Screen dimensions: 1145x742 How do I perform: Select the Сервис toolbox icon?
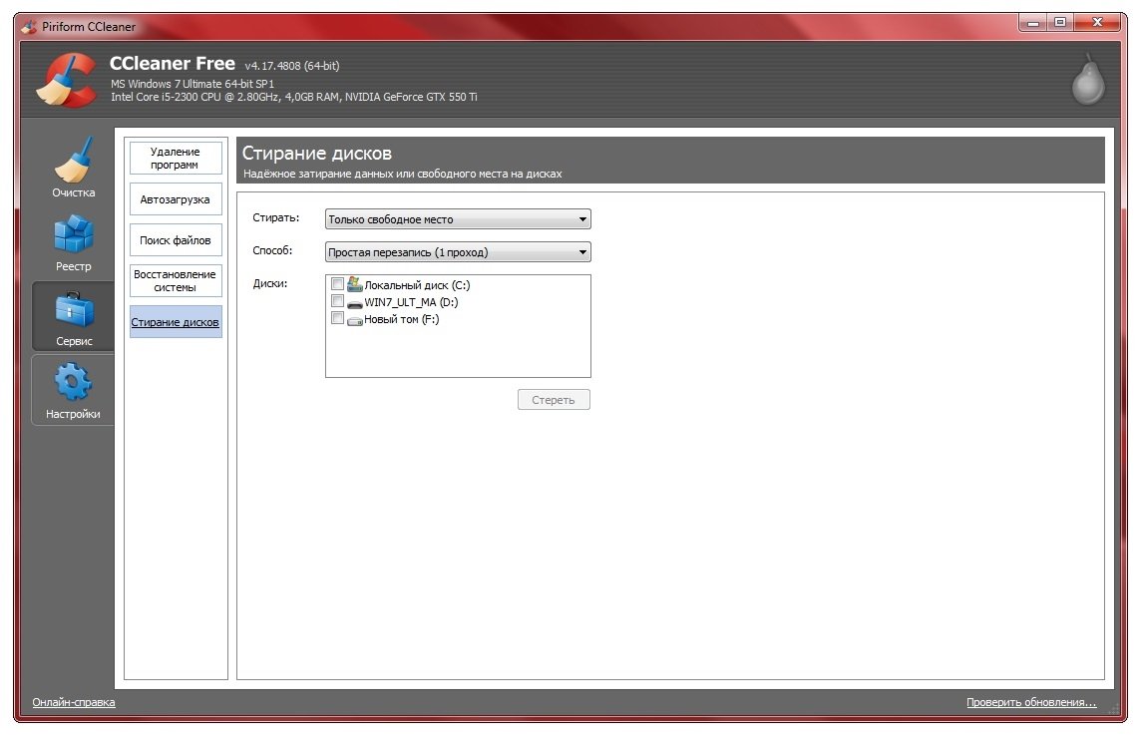pos(74,309)
